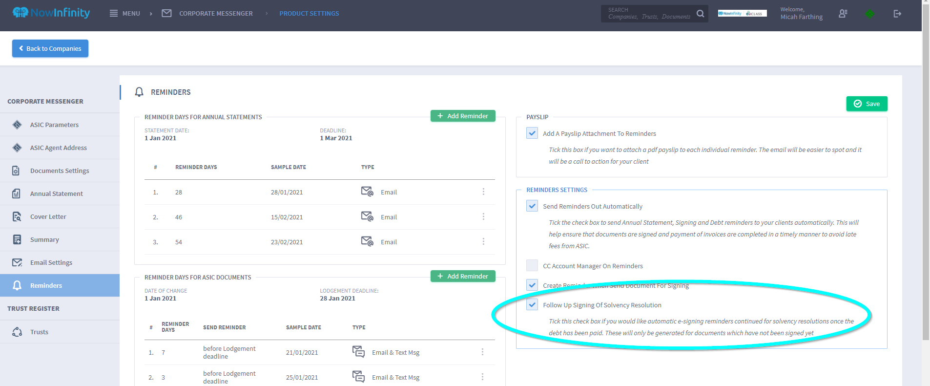Image resolution: width=930 pixels, height=386 pixels.
Task: Click the NowInfinity logo
Action: (51, 13)
